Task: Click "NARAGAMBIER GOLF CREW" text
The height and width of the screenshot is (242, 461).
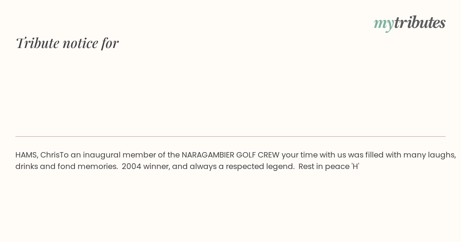Action: tap(230, 155)
